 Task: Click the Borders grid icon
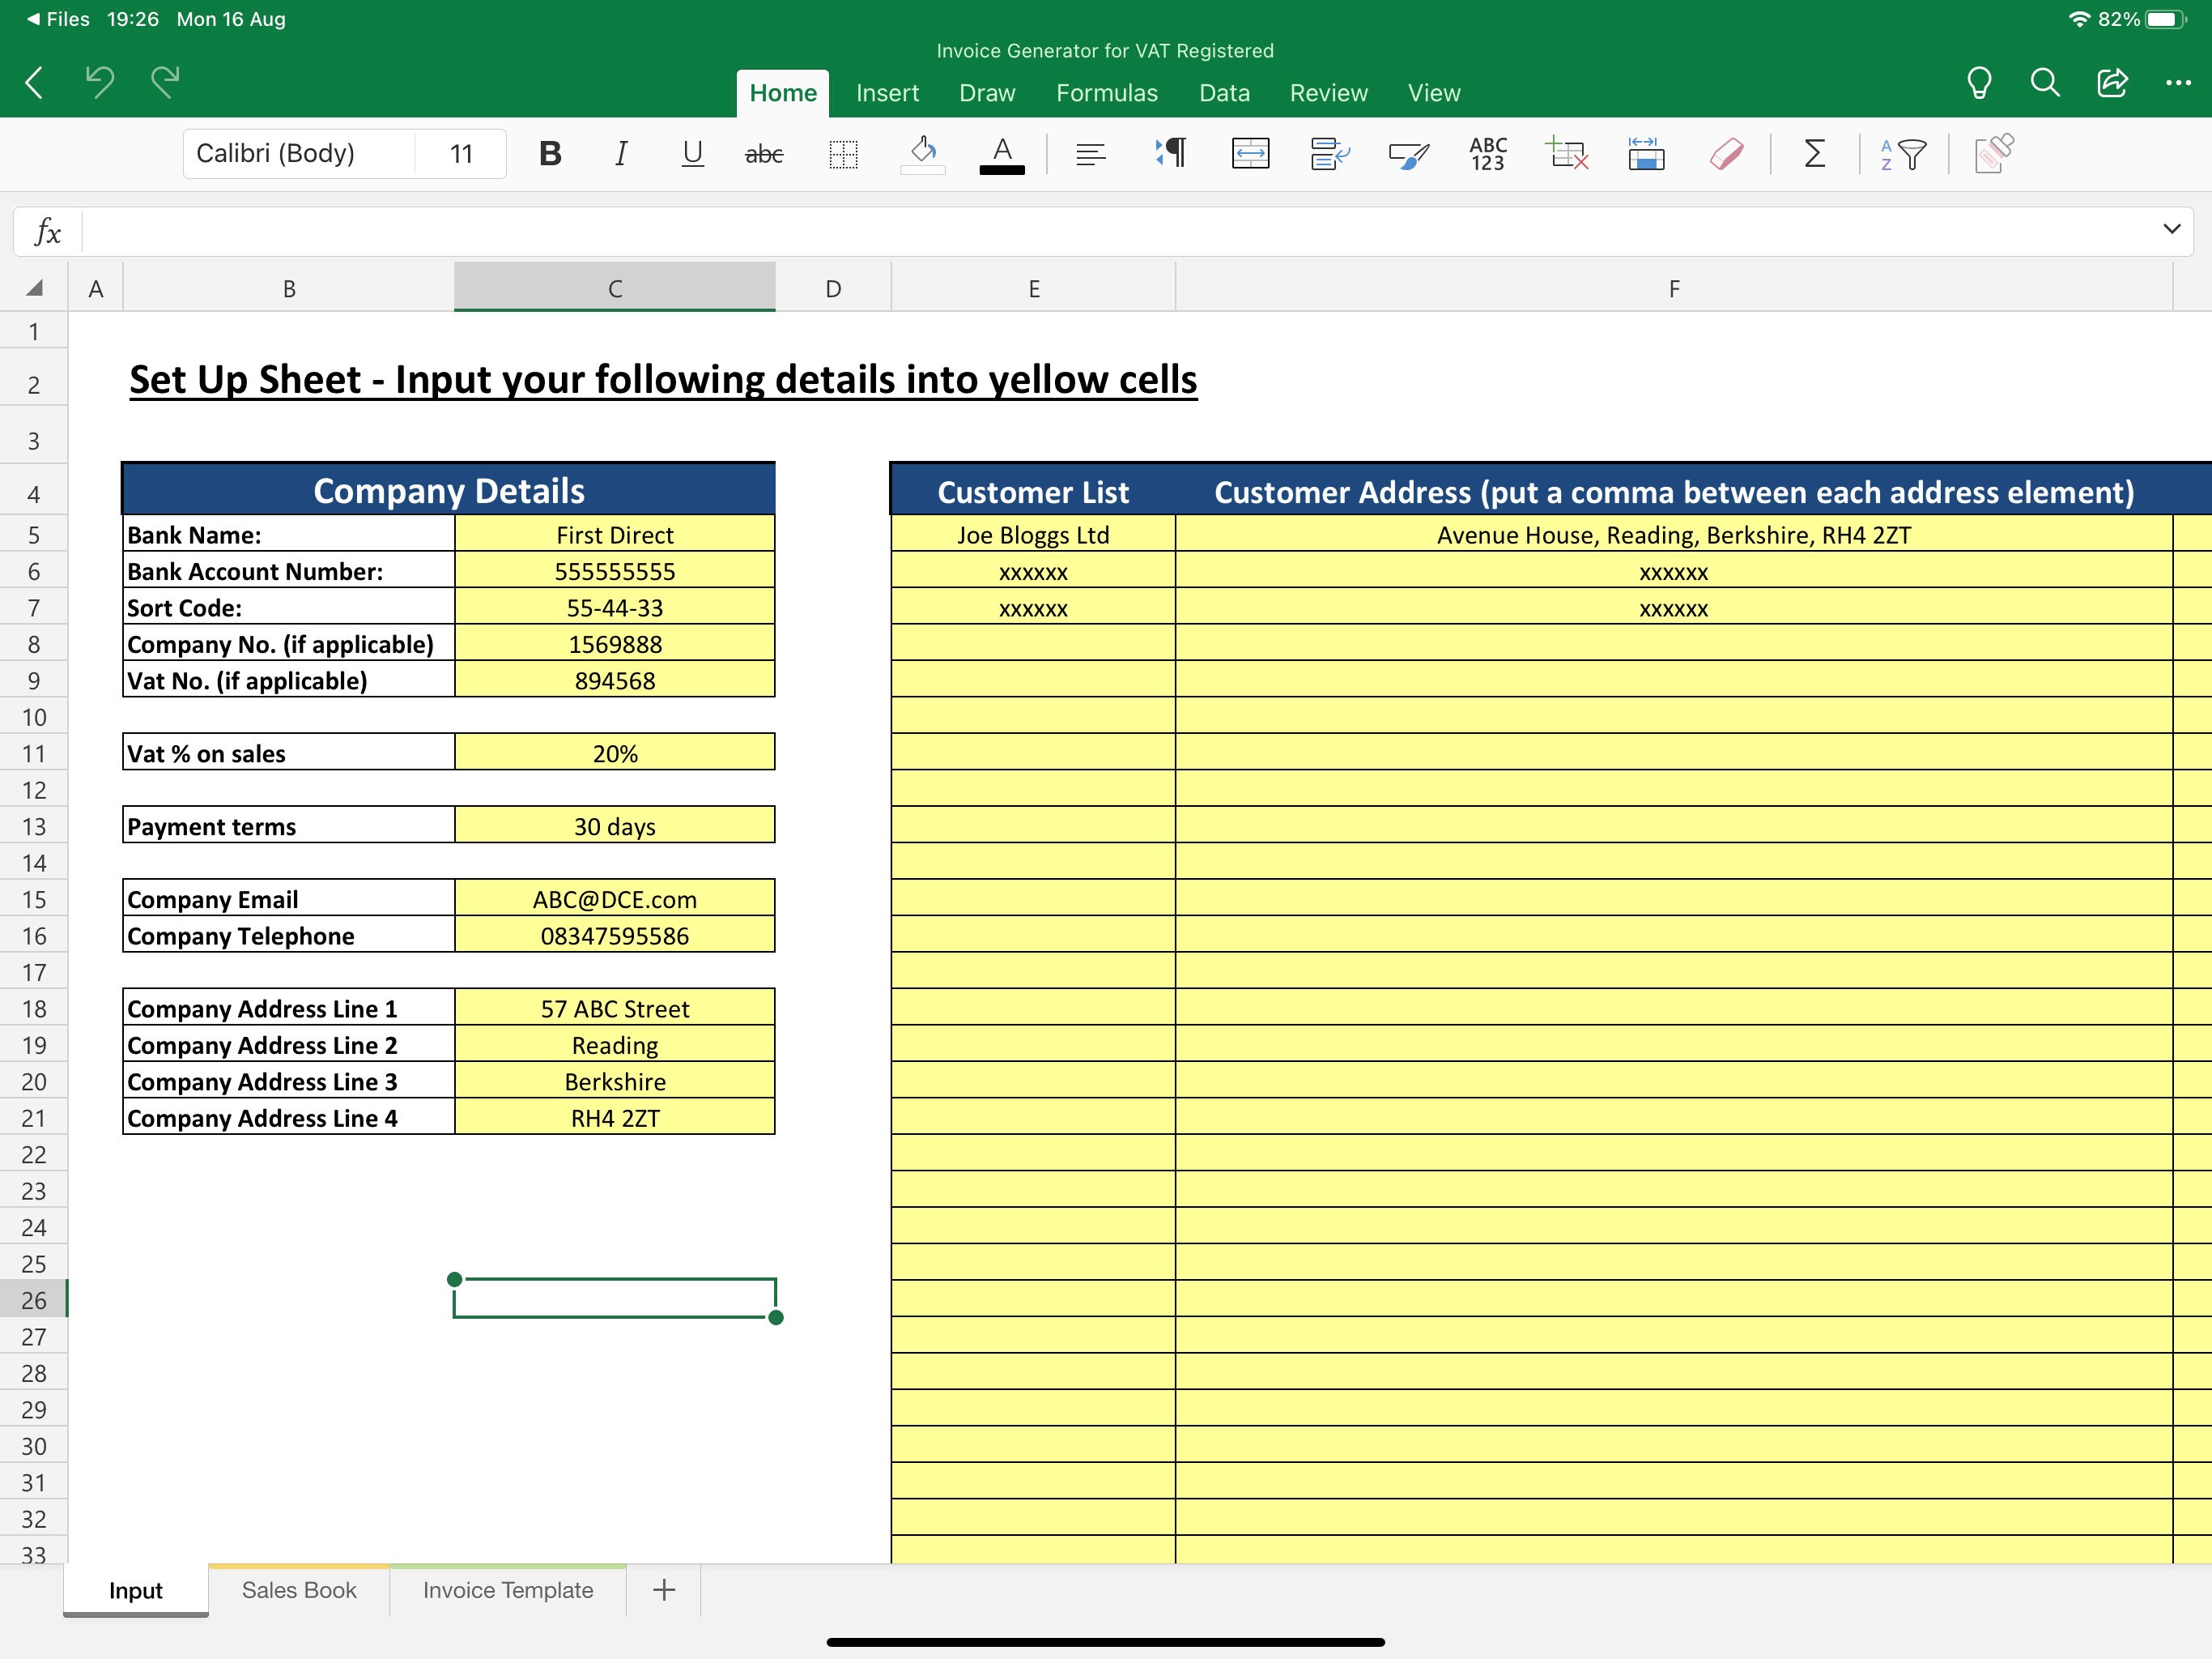(x=843, y=153)
